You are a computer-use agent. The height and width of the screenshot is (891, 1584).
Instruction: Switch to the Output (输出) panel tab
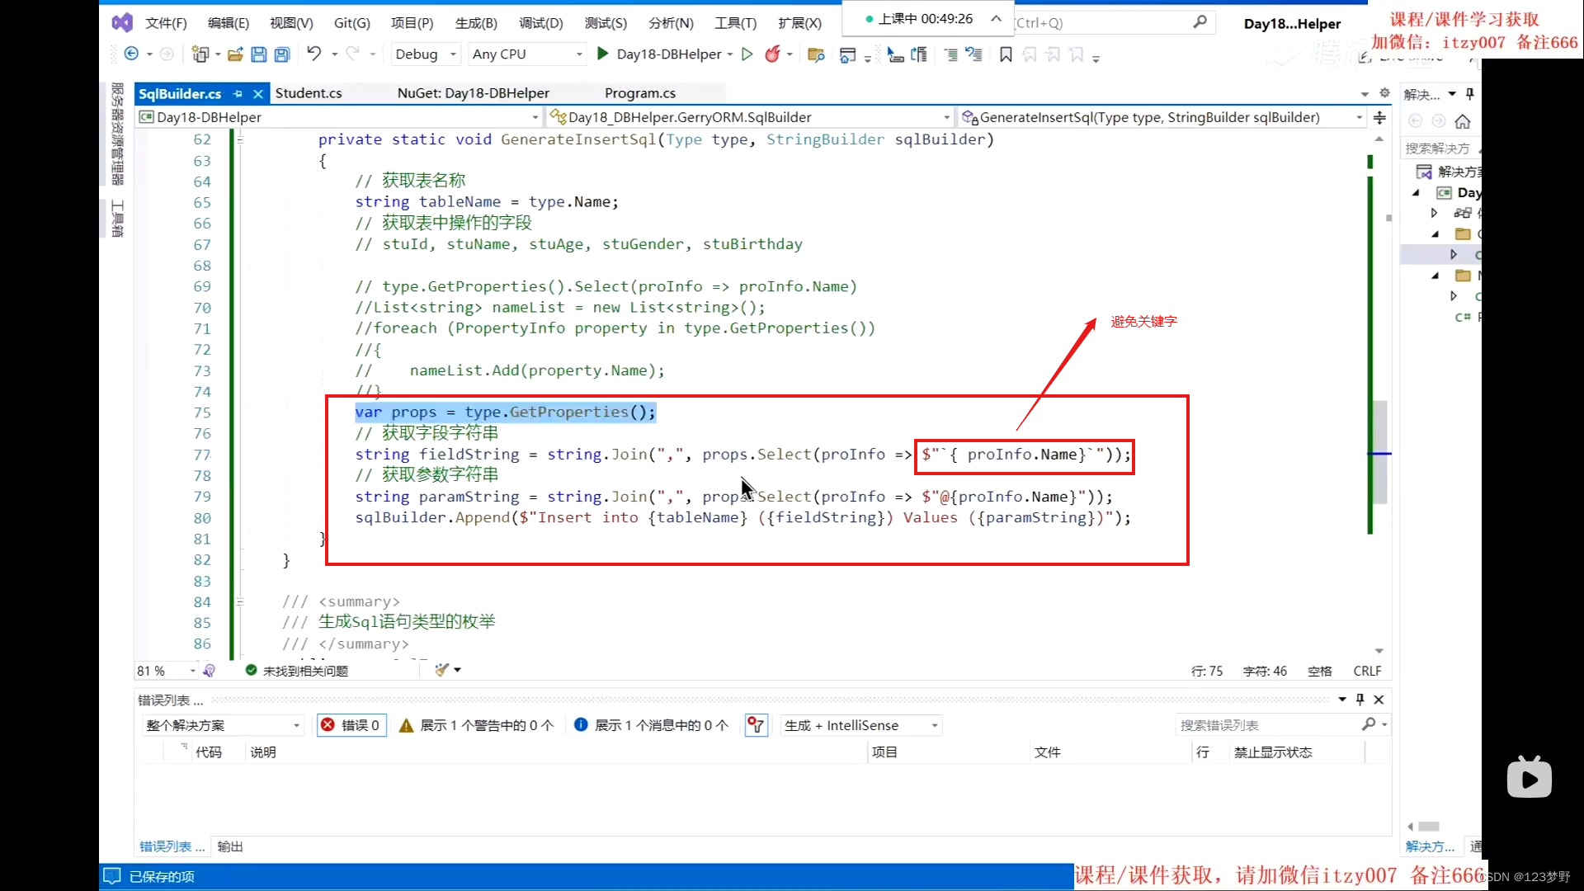coord(230,846)
